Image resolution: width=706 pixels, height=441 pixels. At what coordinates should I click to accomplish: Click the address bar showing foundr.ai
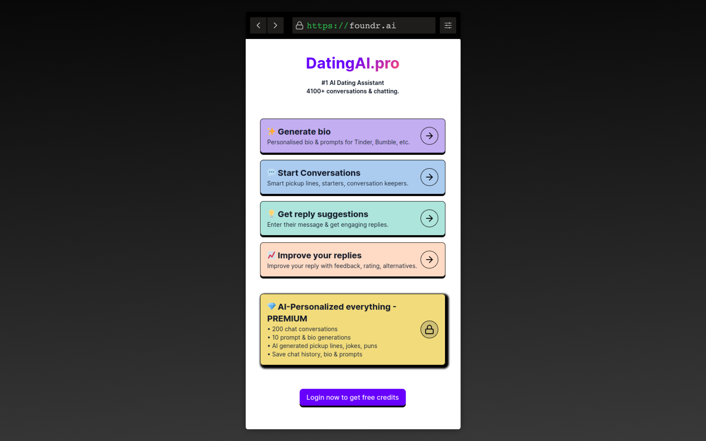point(363,25)
